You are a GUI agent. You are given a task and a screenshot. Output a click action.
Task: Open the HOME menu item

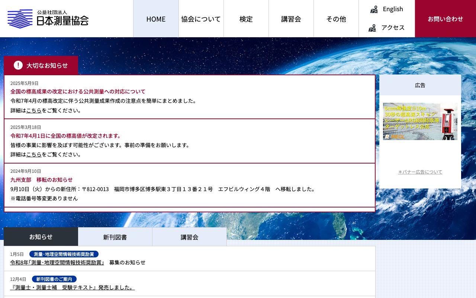156,19
